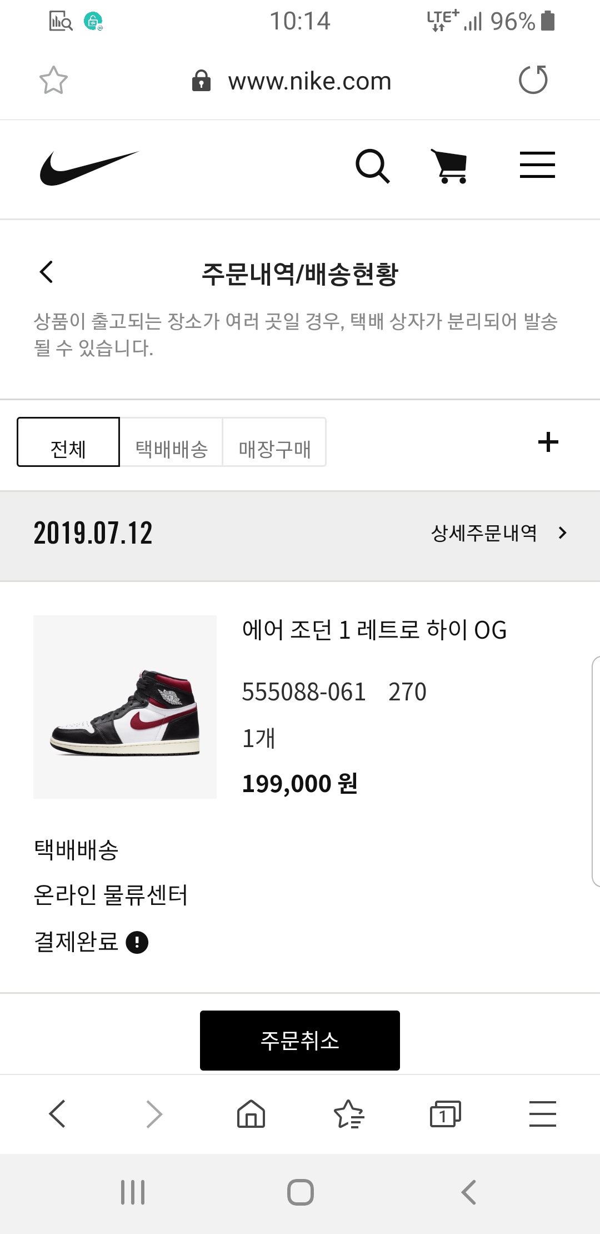
Task: Click the lock icon beside www.nike.com
Action: pos(201,81)
